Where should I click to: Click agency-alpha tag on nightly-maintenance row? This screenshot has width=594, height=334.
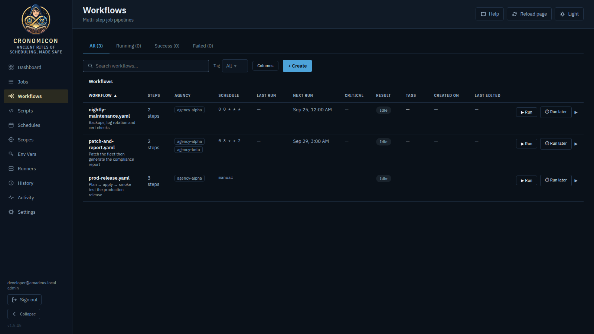click(x=189, y=110)
